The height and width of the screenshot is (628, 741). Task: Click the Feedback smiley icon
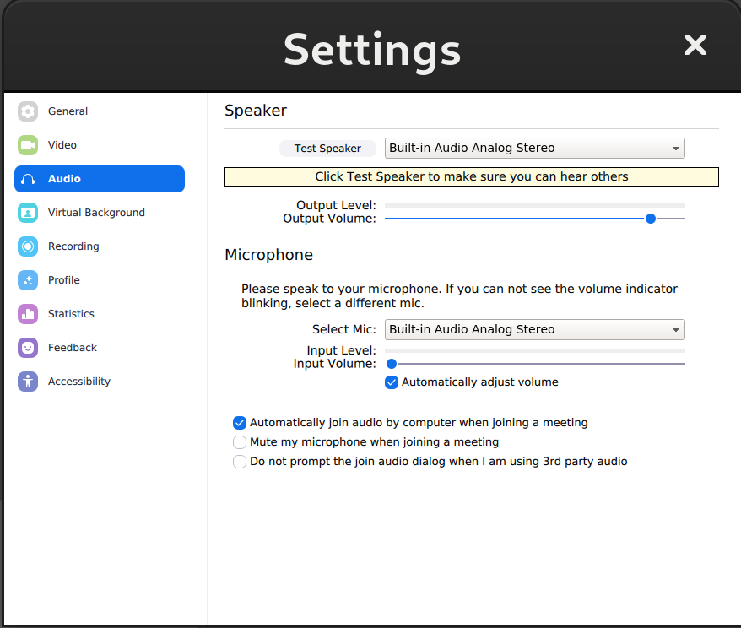point(28,348)
